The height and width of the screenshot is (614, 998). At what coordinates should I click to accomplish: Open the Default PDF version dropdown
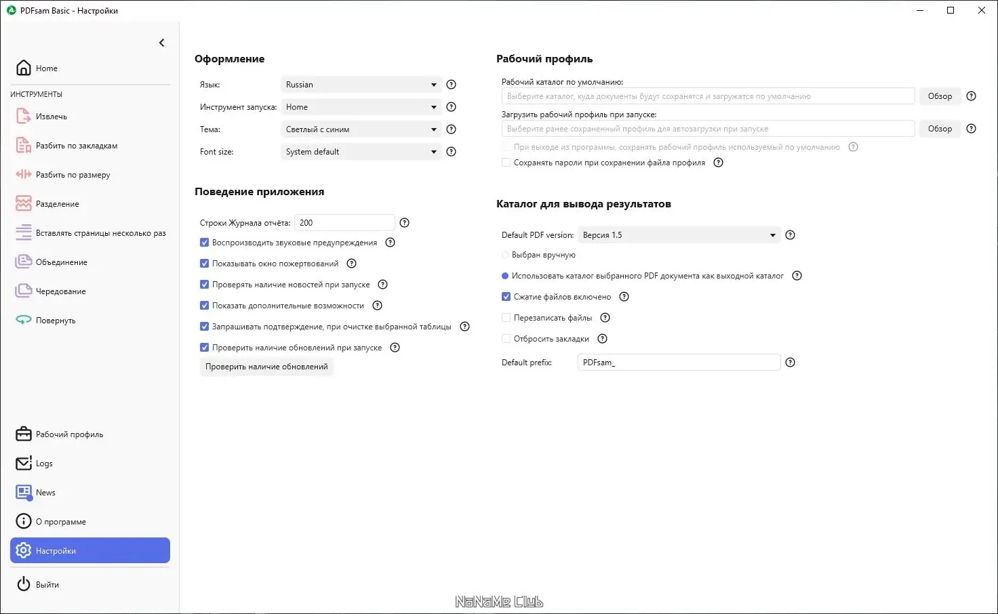tap(679, 235)
